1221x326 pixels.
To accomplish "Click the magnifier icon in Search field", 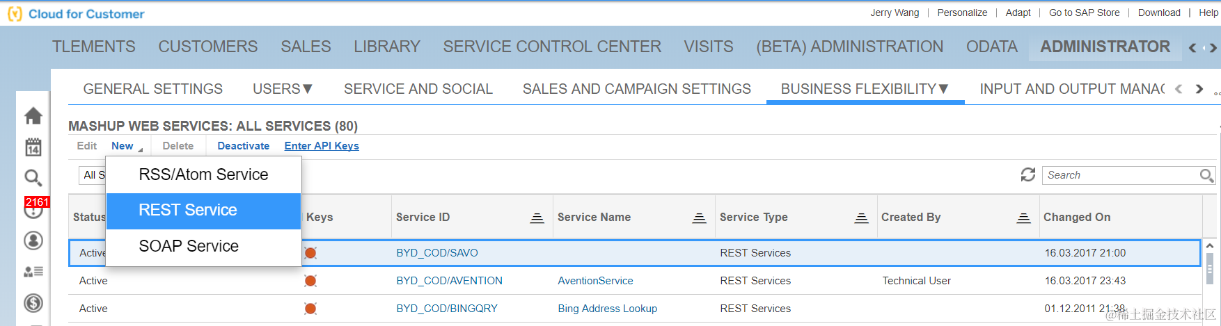I will pyautogui.click(x=1206, y=175).
